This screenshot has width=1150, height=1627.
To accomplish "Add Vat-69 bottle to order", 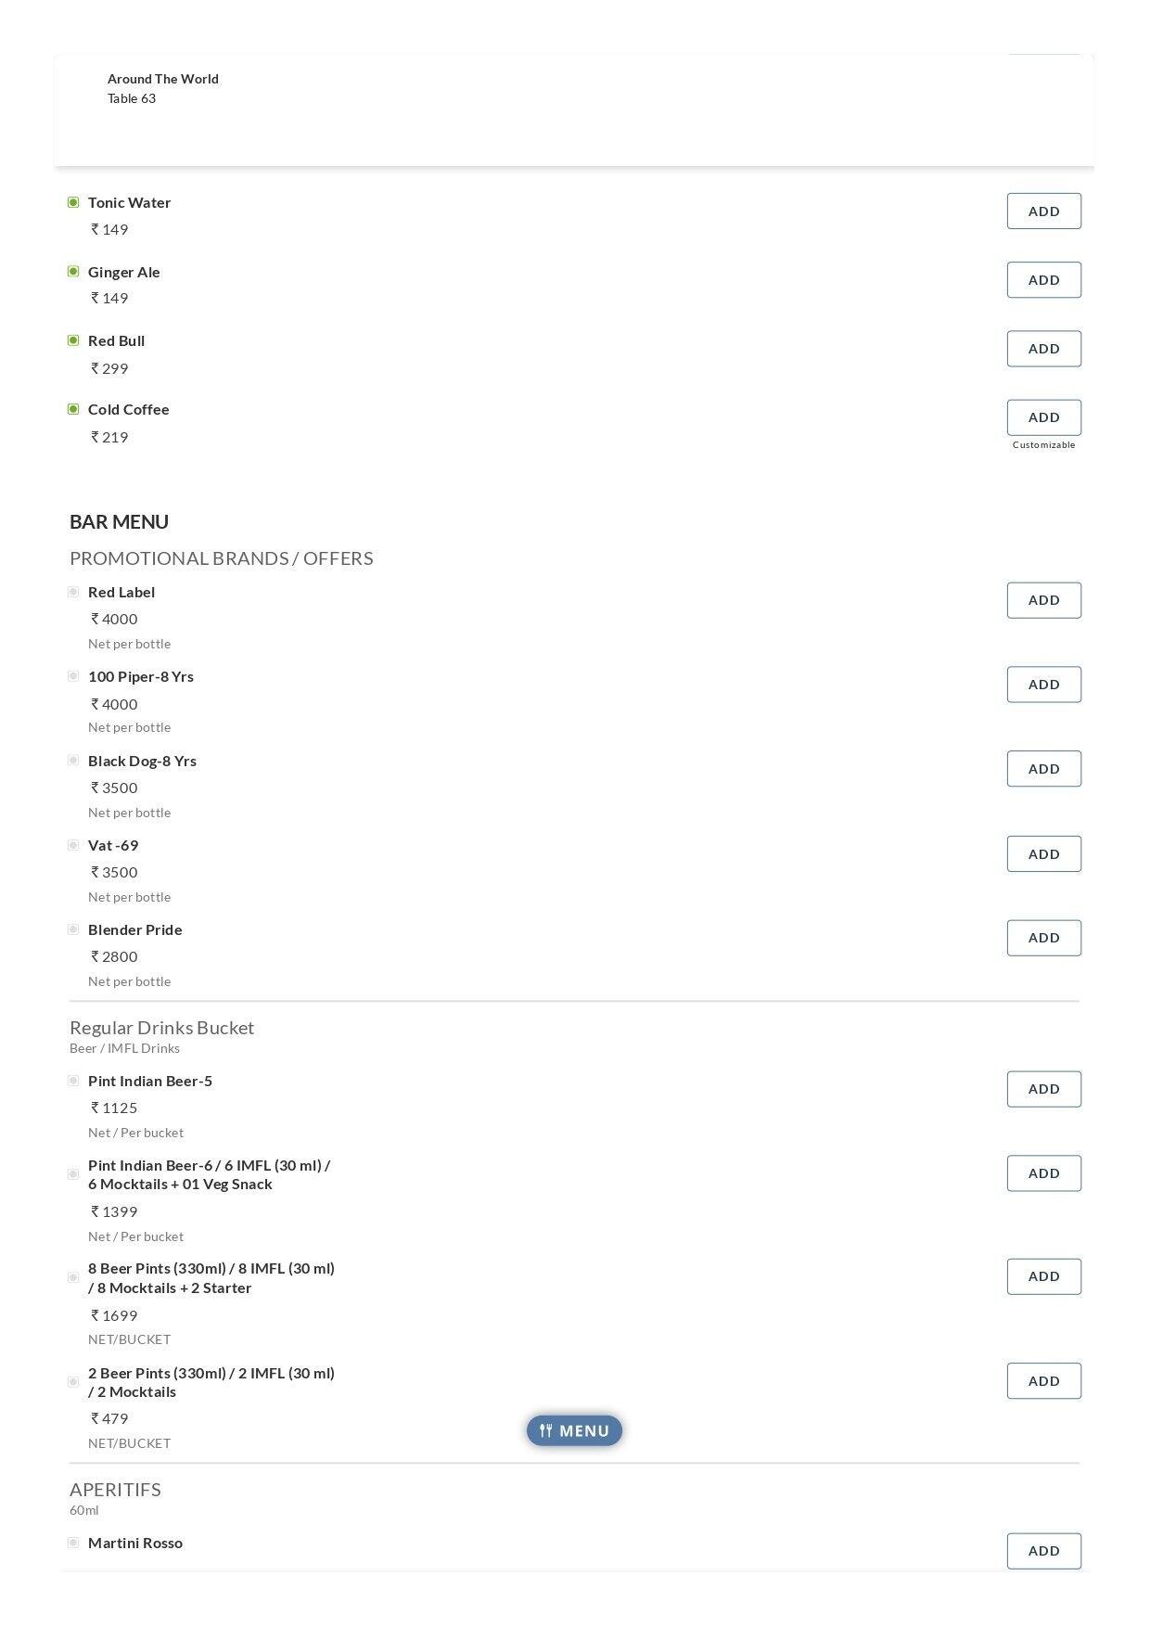I will [1044, 854].
